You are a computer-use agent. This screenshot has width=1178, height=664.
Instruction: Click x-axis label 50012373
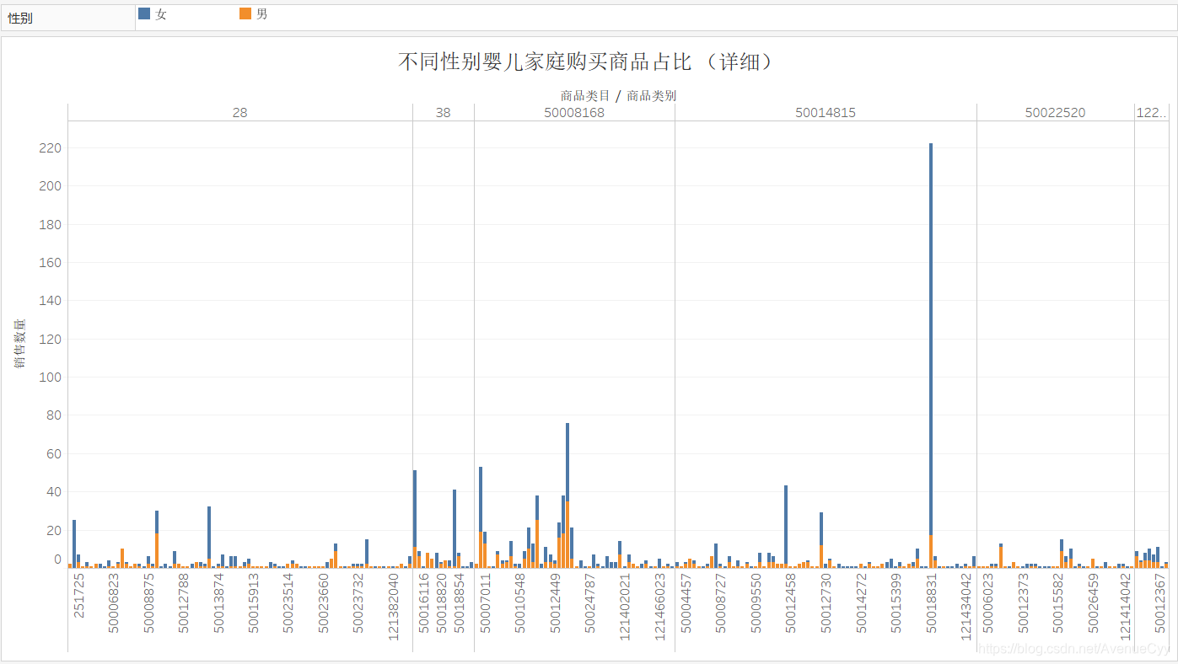tap(1023, 603)
